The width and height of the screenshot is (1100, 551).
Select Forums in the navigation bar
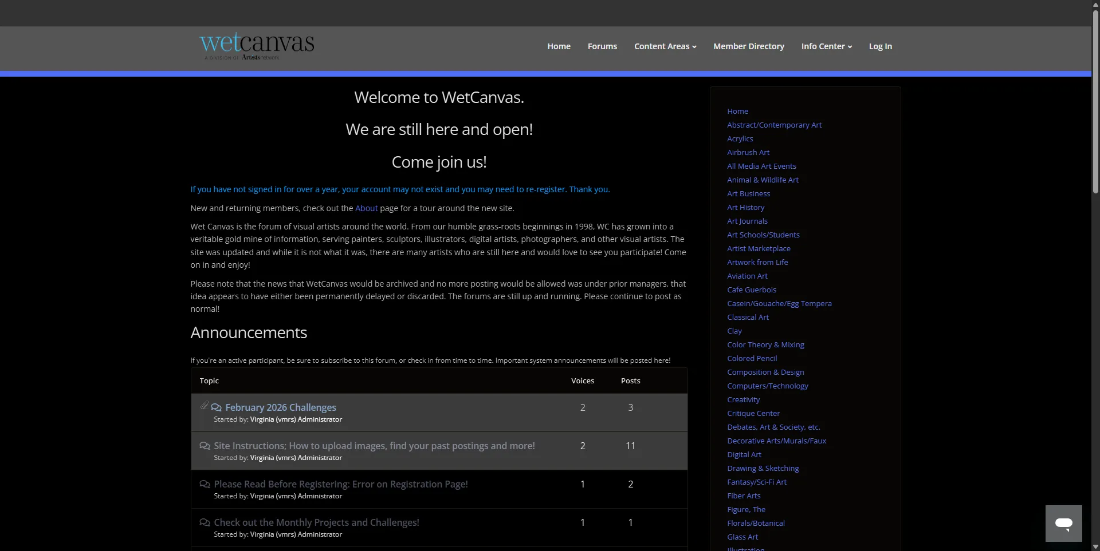click(602, 46)
